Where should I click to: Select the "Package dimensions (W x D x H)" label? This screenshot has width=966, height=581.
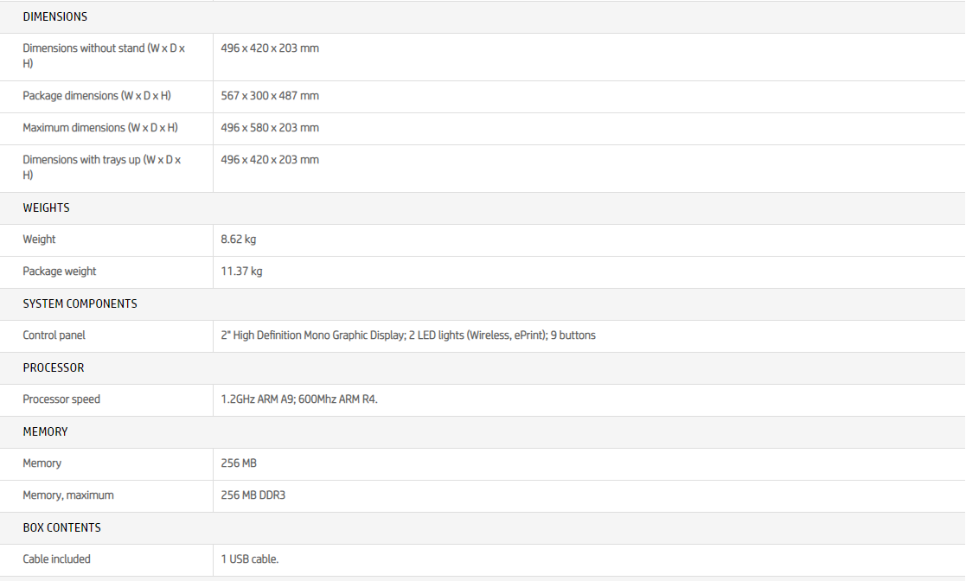coord(97,96)
